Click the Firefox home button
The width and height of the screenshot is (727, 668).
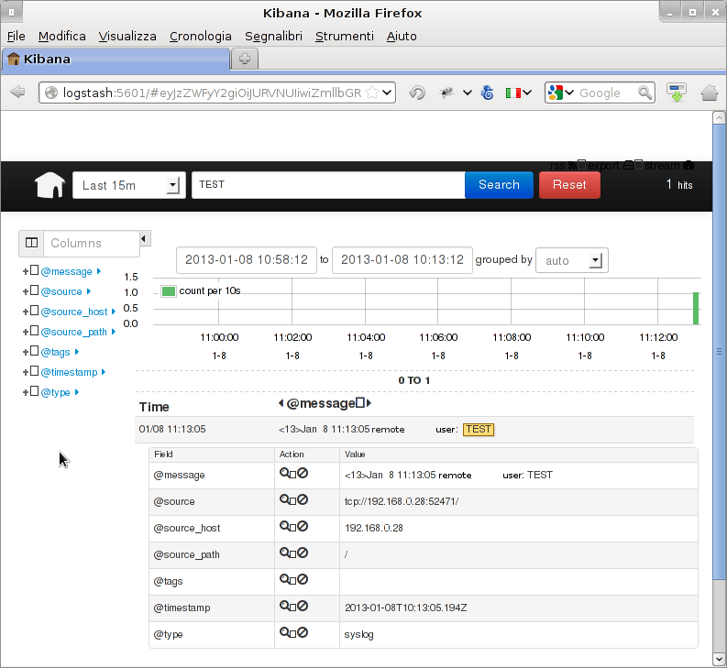click(x=709, y=93)
